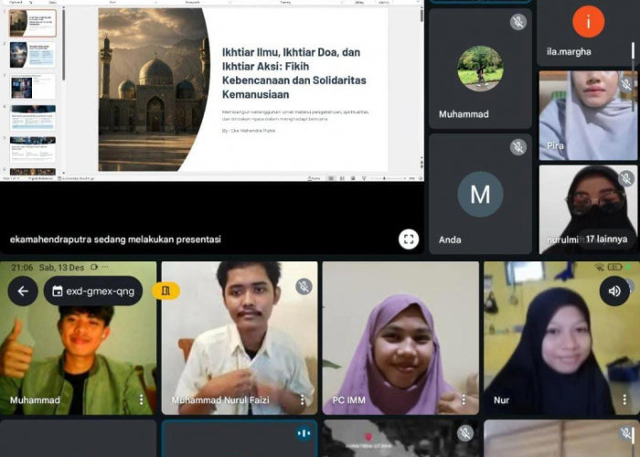Click fit slide to window icon

[421, 178]
